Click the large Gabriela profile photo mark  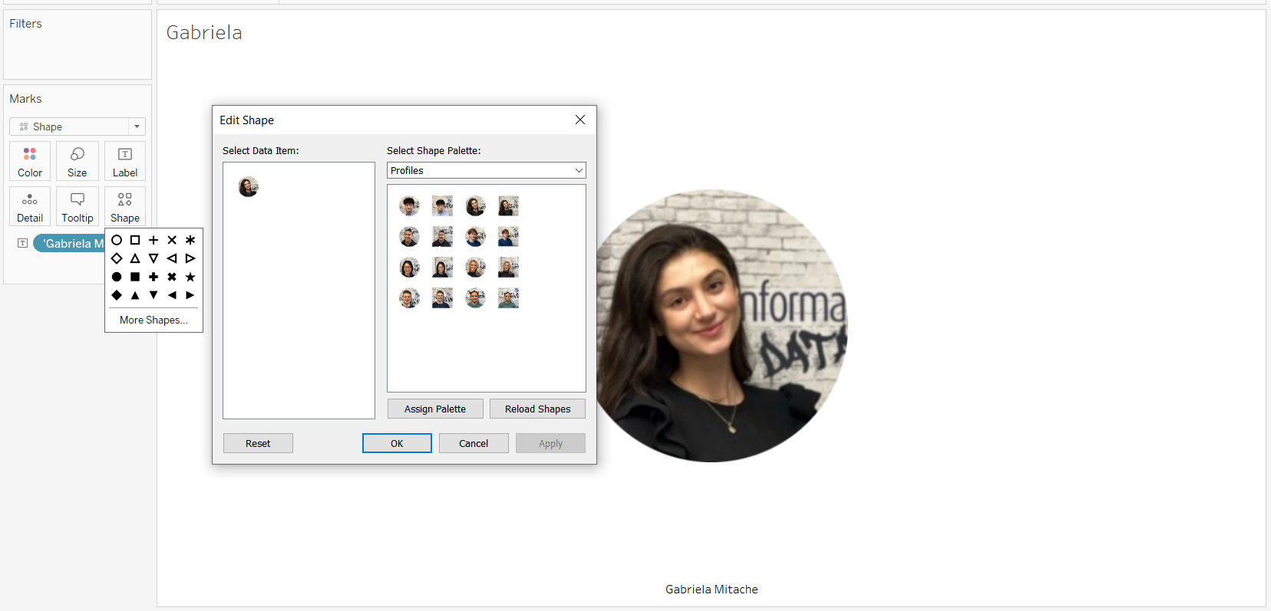click(x=721, y=326)
